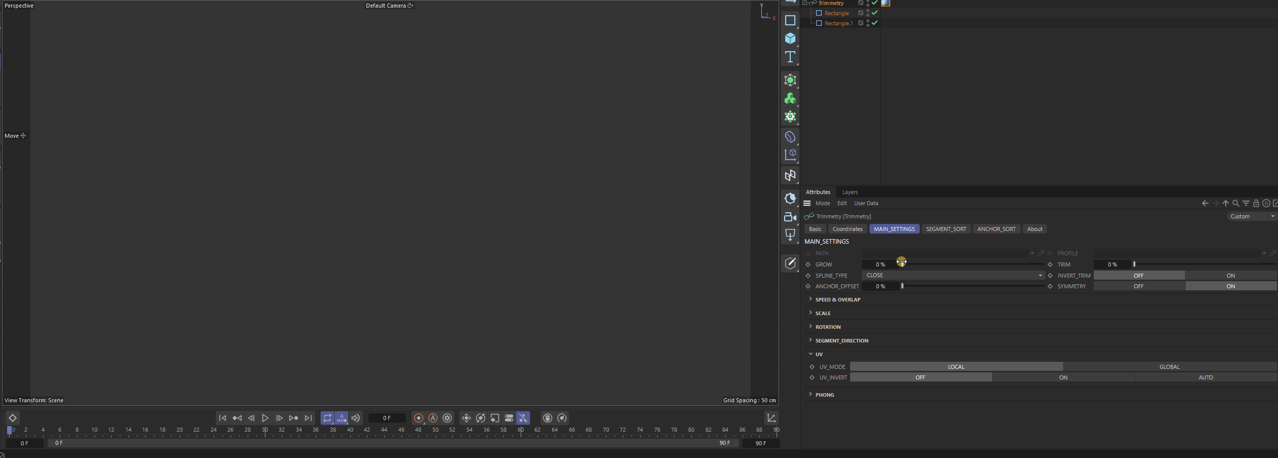Open the Mode menu
1278x458 pixels.
click(x=823, y=203)
